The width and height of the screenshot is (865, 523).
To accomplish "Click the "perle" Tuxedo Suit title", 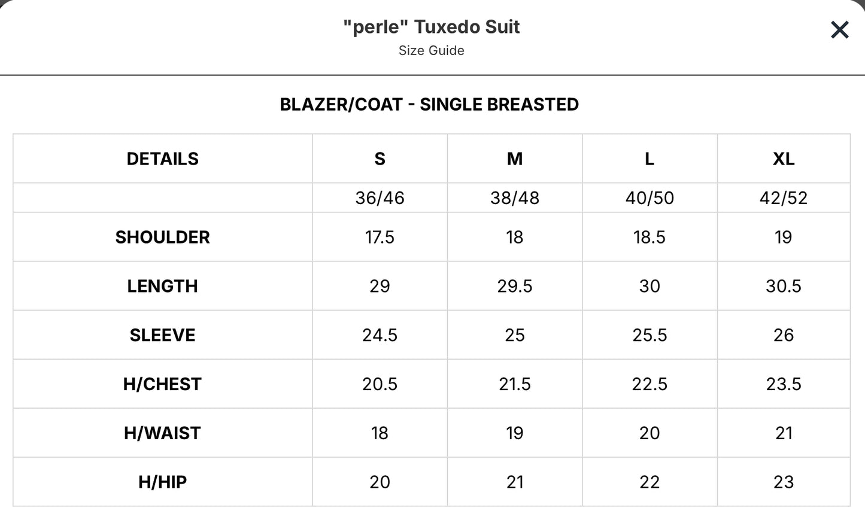I will tap(432, 27).
